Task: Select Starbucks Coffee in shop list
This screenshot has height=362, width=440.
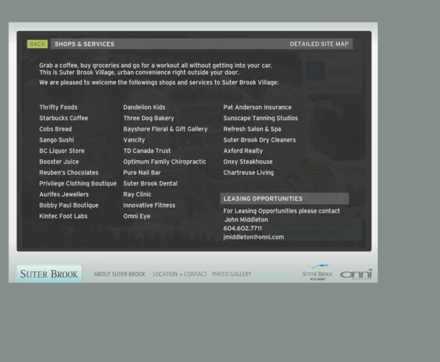Action: click(63, 119)
